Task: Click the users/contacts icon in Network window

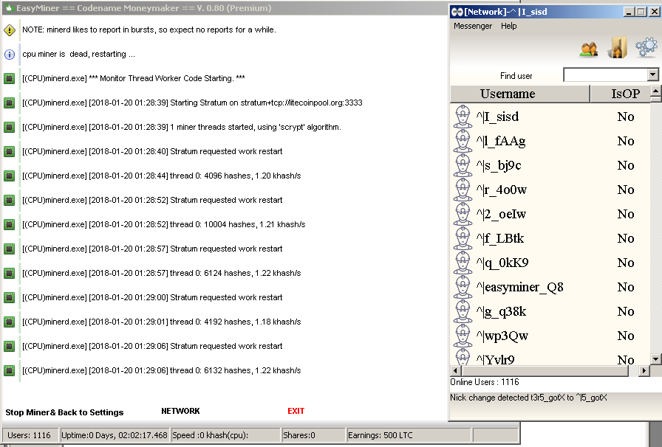Action: coord(589,49)
